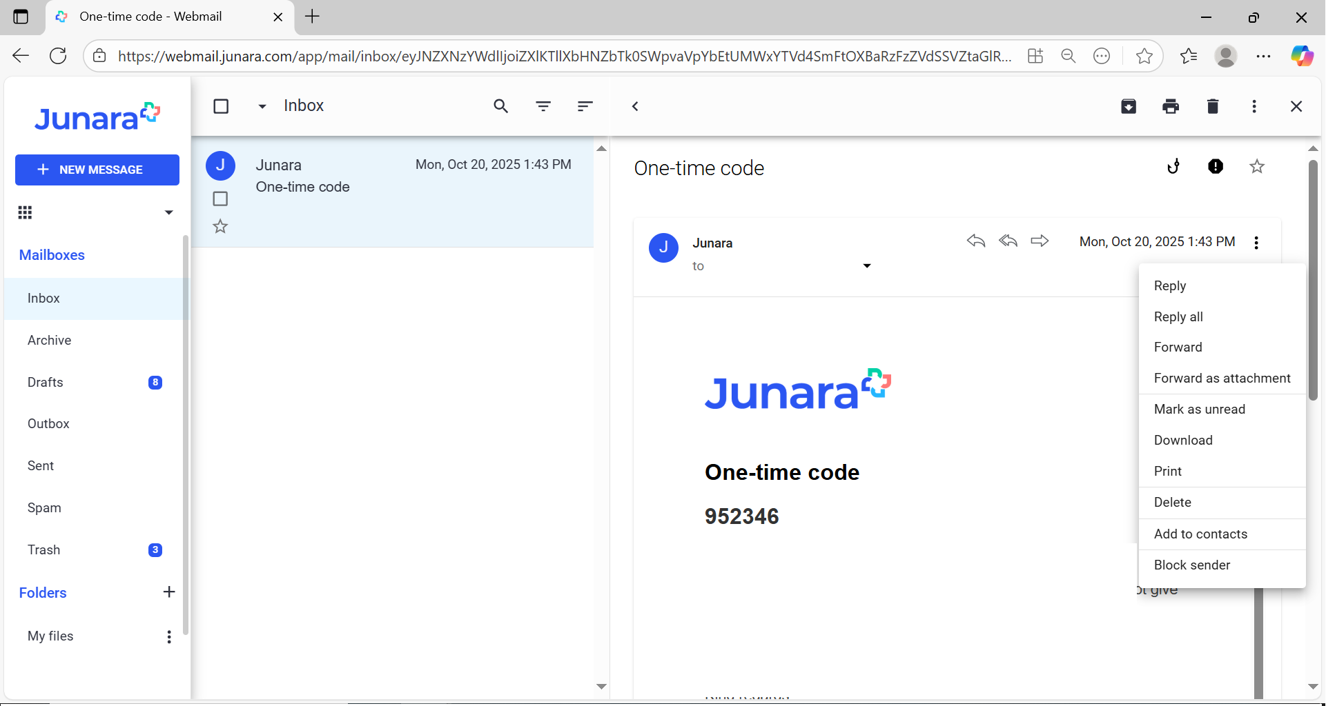Choose Delete from the context menu

[x=1222, y=502]
